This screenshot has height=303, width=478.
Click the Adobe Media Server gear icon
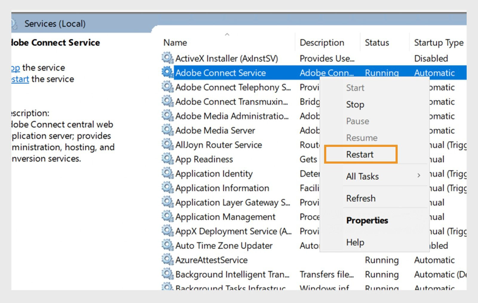point(167,130)
